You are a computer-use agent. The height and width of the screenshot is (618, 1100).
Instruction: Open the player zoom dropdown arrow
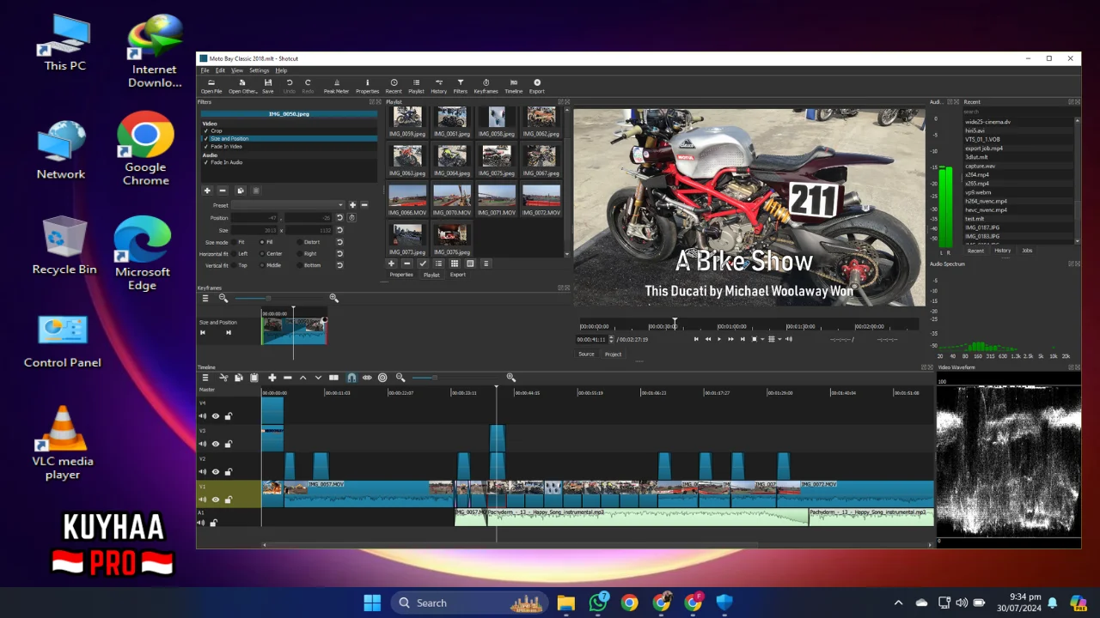point(761,339)
